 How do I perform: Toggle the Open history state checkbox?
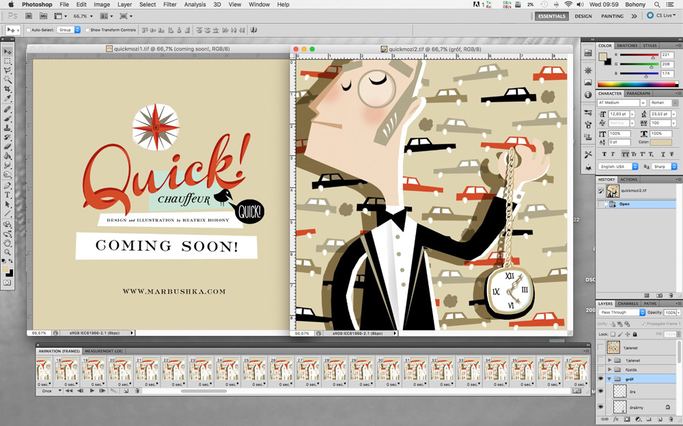pos(601,204)
